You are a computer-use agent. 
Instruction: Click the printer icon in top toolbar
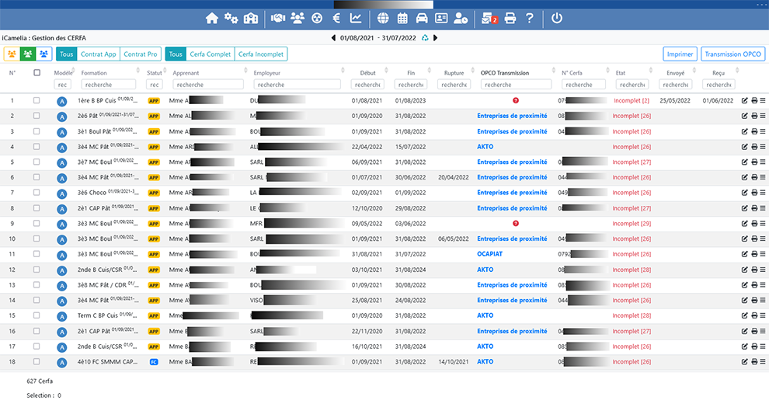[510, 19]
